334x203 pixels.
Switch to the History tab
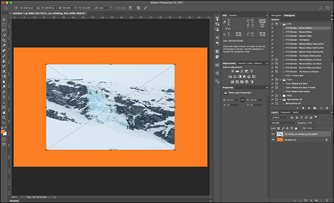(x=233, y=15)
